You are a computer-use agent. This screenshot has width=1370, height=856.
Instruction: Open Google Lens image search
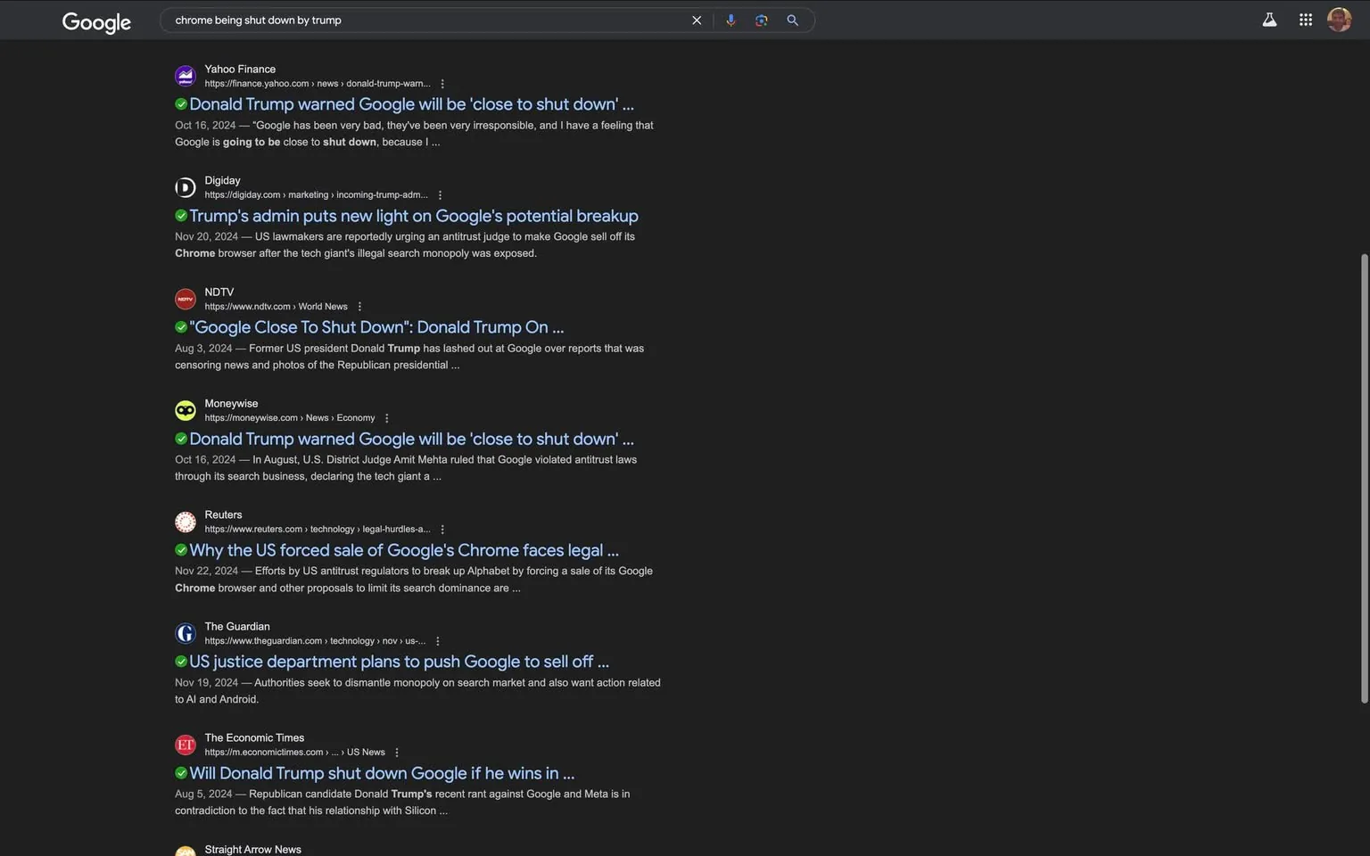tap(761, 20)
